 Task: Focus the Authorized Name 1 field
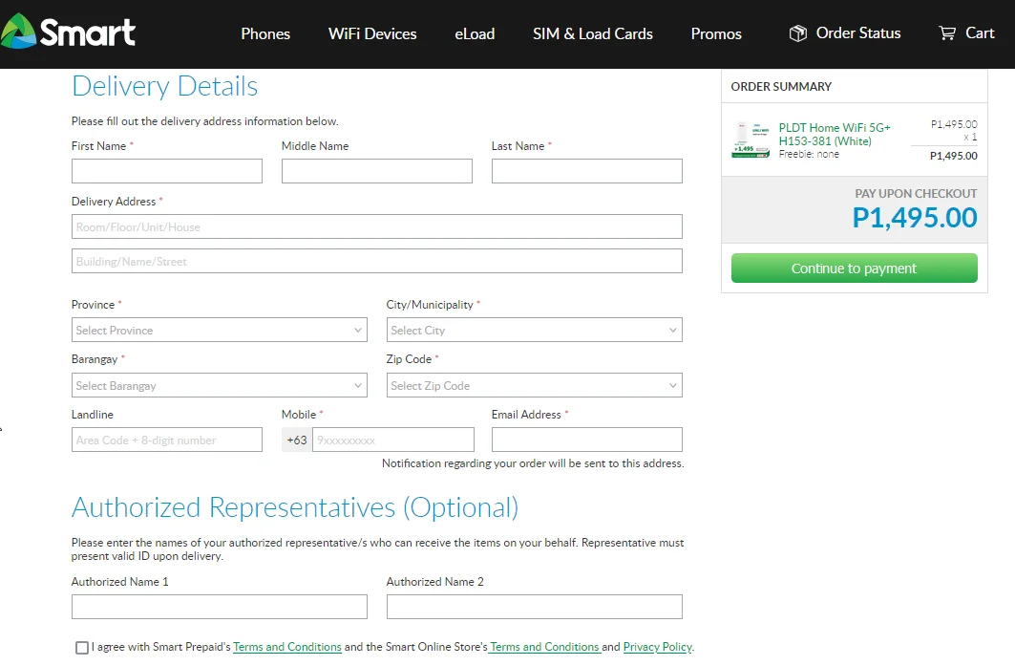click(x=220, y=607)
